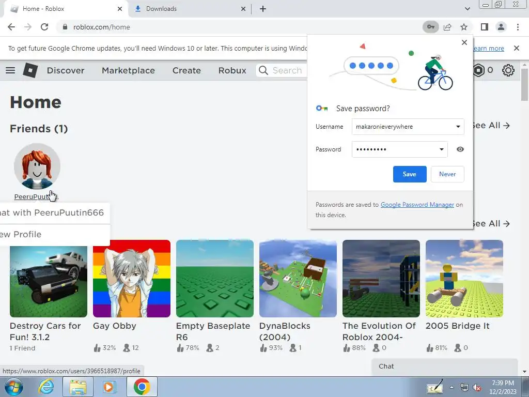Viewport: 529px width, 397px height.
Task: Open Chrome's three-dot menu
Action: 518,27
